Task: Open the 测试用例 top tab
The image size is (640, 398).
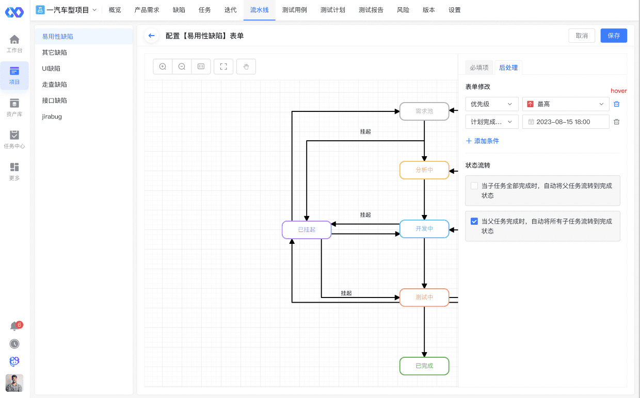Action: coord(294,10)
